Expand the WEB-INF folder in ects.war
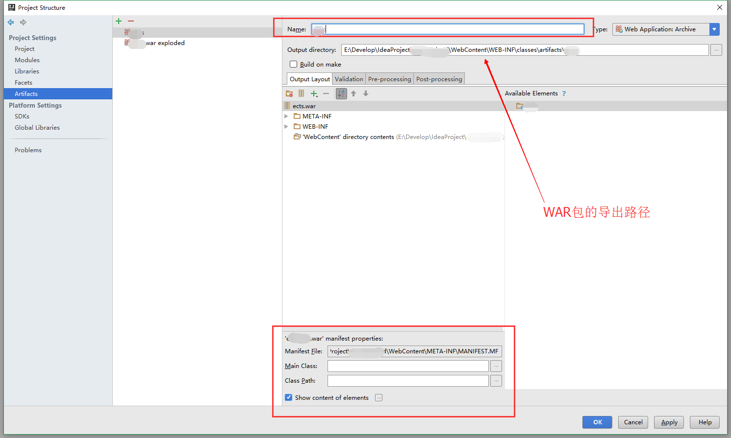 point(286,126)
